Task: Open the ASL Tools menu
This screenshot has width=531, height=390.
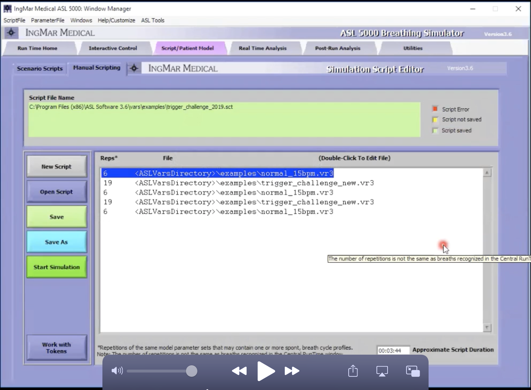Action: pos(153,20)
